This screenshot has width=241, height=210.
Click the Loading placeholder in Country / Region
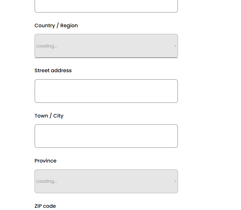47,46
